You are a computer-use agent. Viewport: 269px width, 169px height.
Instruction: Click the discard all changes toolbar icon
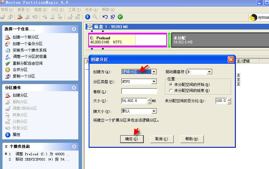click(113, 17)
